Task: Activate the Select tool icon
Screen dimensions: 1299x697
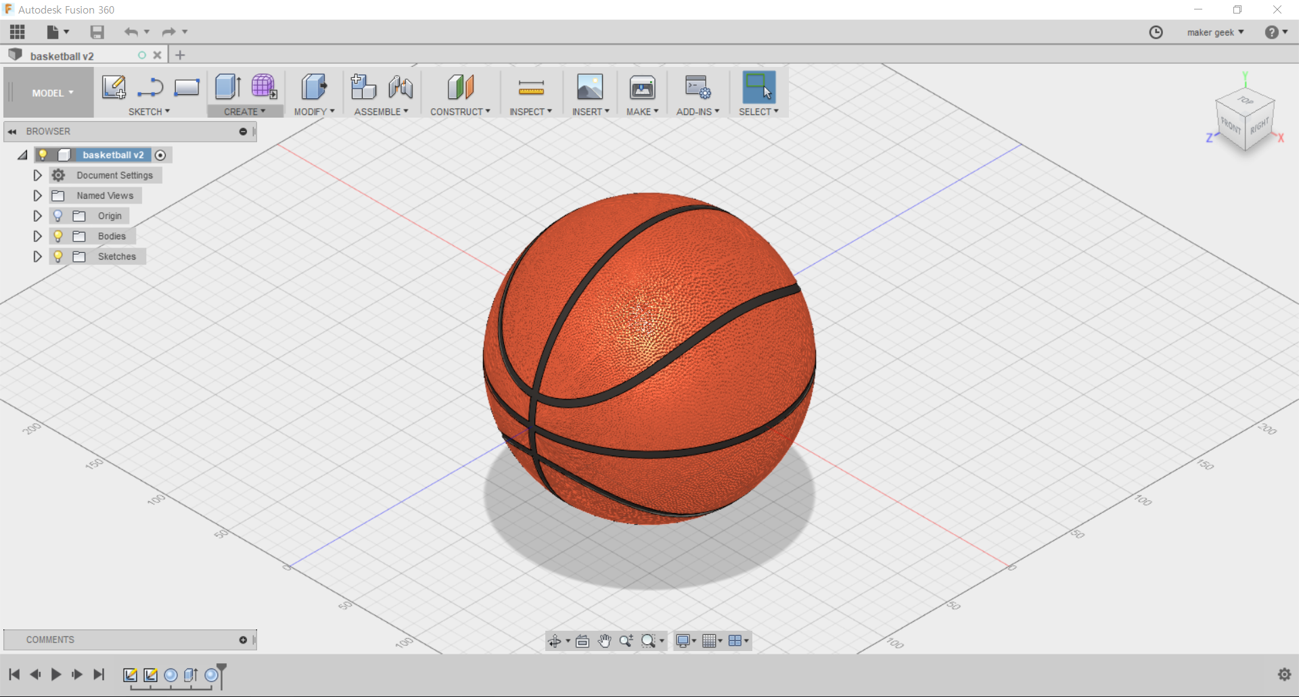Action: point(758,87)
